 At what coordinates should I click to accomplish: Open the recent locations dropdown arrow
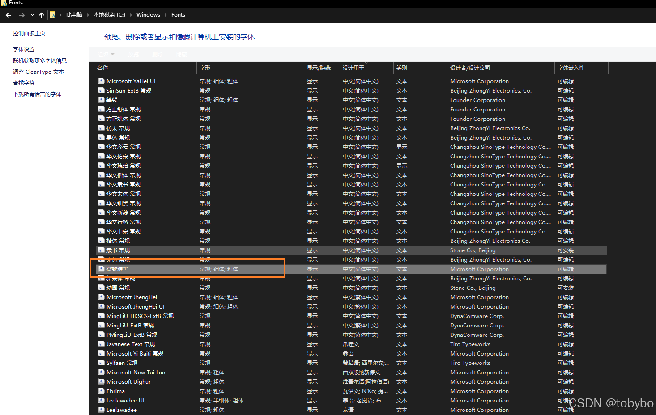tap(32, 15)
